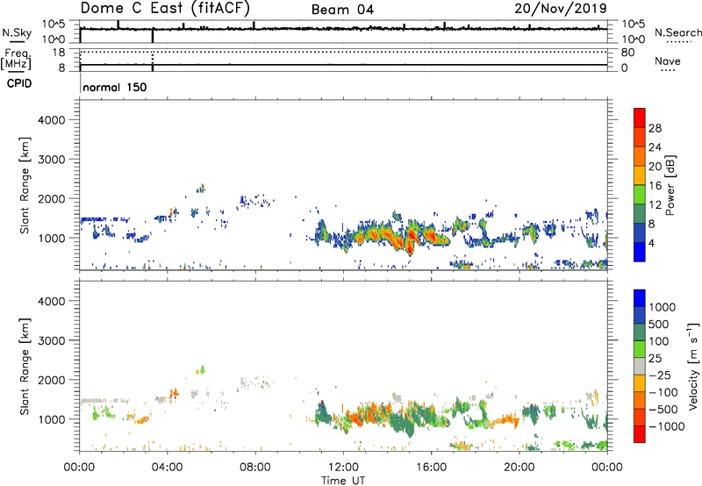Viewport: 702px width, 486px height.
Task: Click the '16:00' time axis label
Action: [x=431, y=468]
